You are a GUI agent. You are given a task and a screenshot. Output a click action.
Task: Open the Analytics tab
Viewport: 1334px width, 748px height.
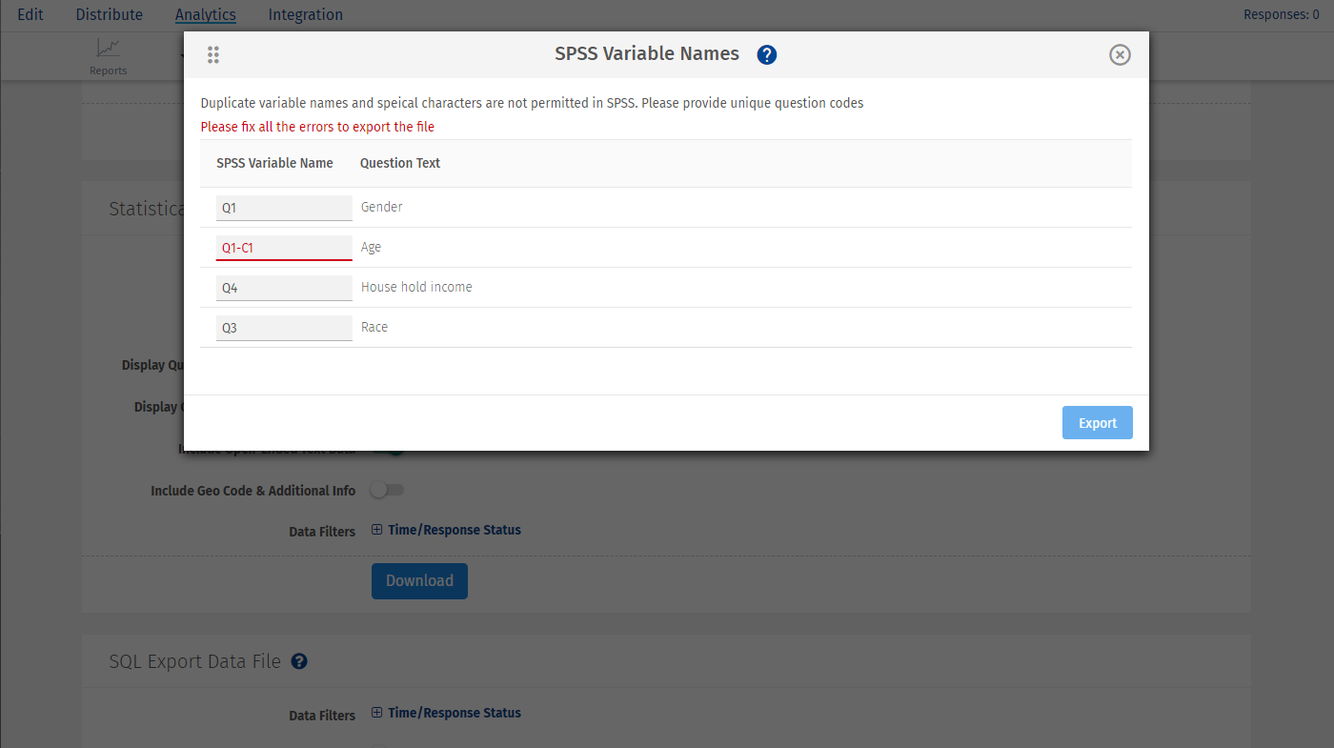206,14
